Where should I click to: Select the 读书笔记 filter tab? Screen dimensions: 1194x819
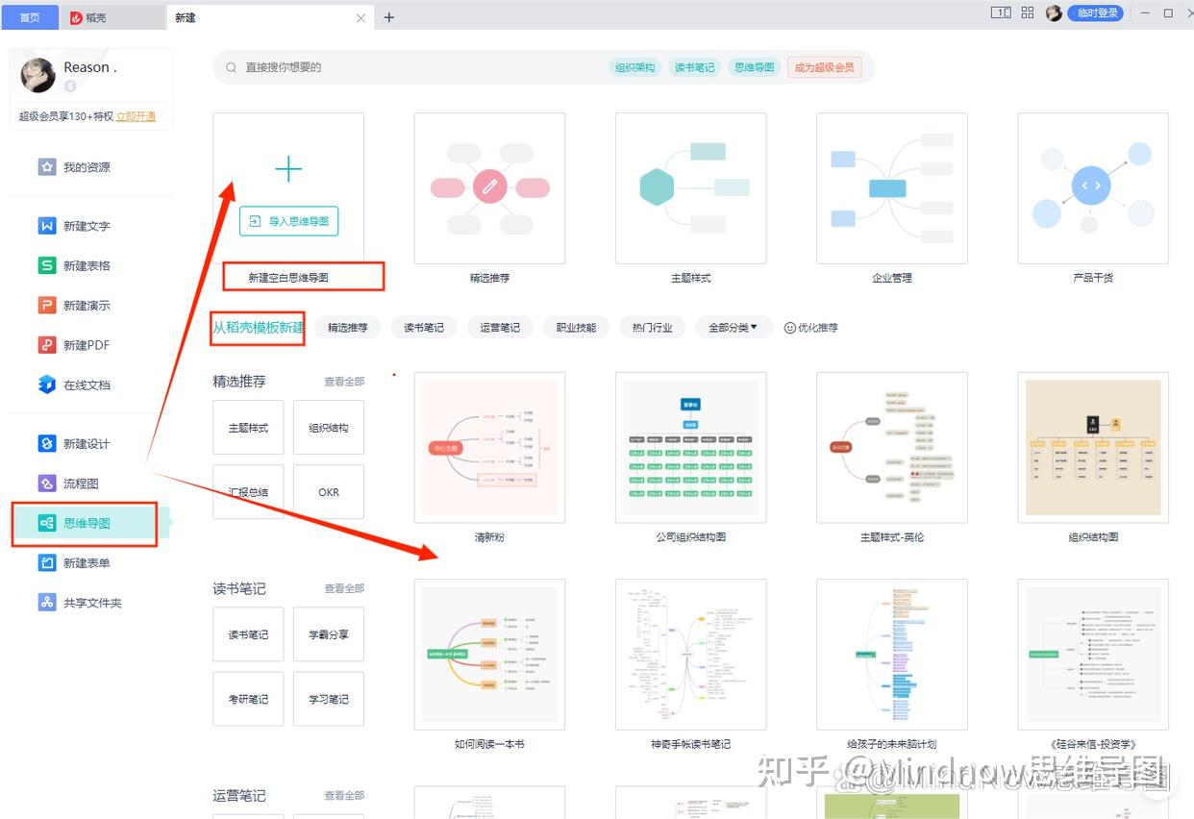(424, 328)
